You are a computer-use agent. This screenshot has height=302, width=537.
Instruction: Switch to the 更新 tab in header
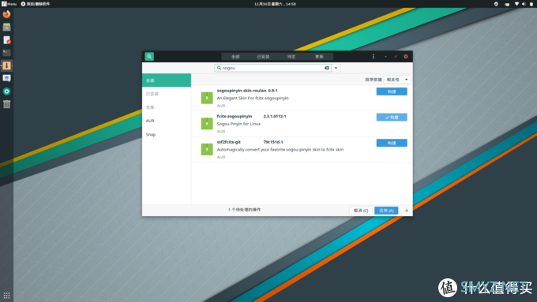pos(319,57)
